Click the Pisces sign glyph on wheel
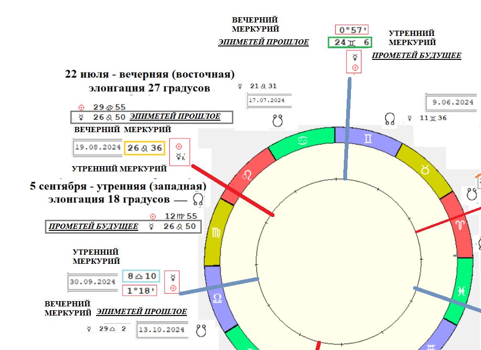This screenshot has width=481, height=350. pyautogui.click(x=461, y=291)
